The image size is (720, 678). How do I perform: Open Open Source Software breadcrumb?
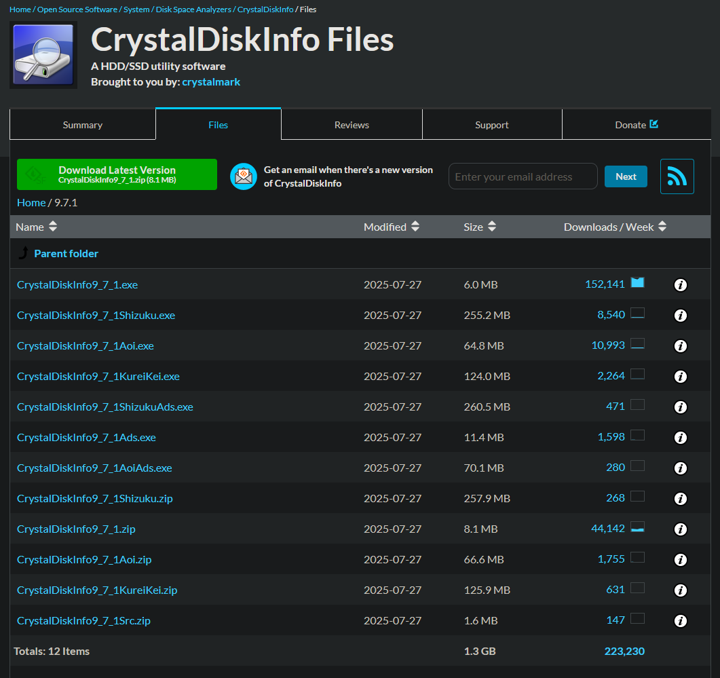(77, 10)
